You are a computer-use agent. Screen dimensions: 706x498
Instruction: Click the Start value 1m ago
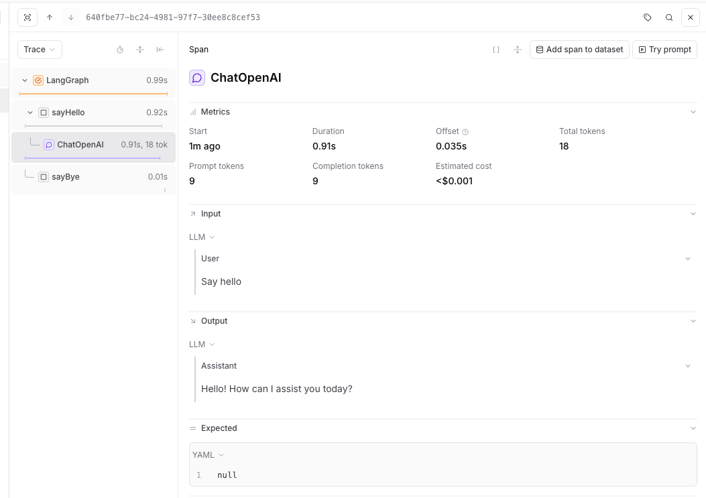tap(205, 146)
